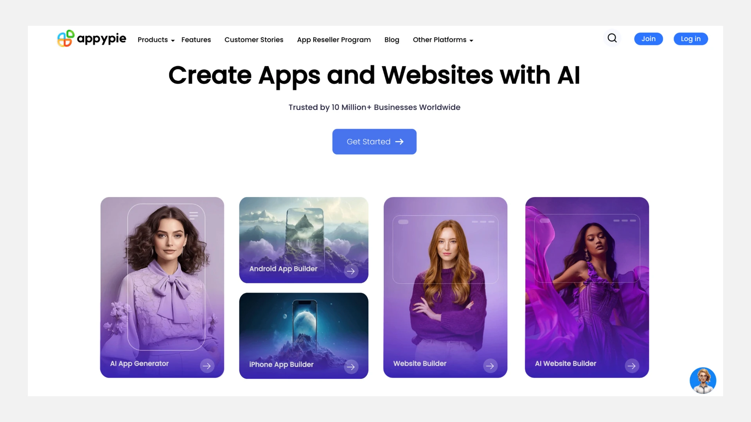
Task: Select the Website Builder card image
Action: point(445,287)
